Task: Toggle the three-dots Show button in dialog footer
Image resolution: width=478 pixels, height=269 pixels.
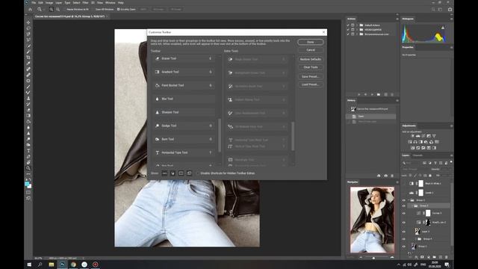Action: point(164,173)
